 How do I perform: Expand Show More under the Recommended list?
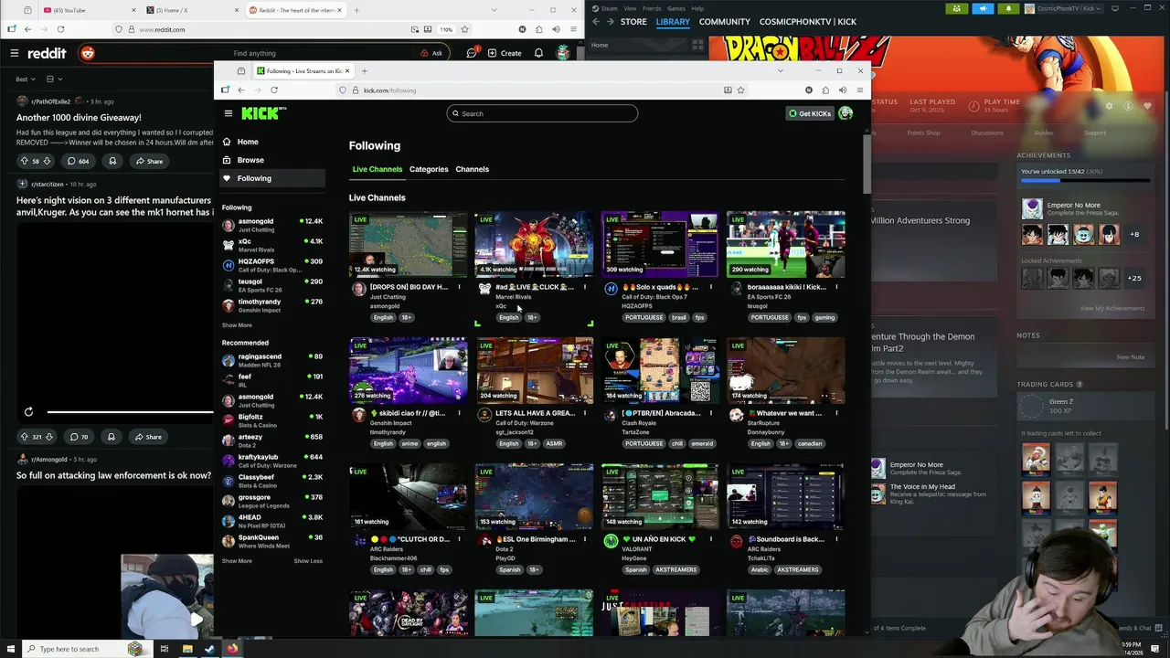coord(237,561)
